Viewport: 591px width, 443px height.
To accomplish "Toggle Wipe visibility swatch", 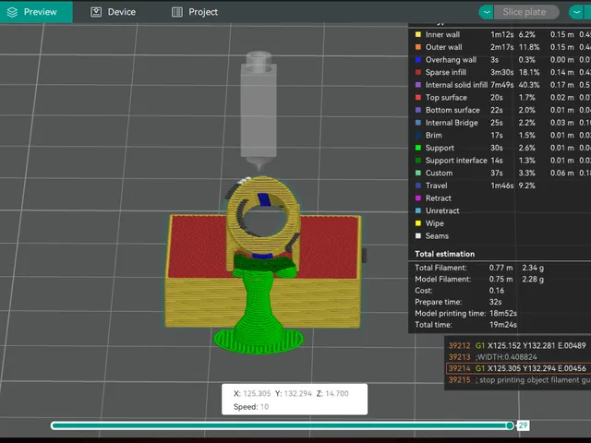I will pos(418,223).
